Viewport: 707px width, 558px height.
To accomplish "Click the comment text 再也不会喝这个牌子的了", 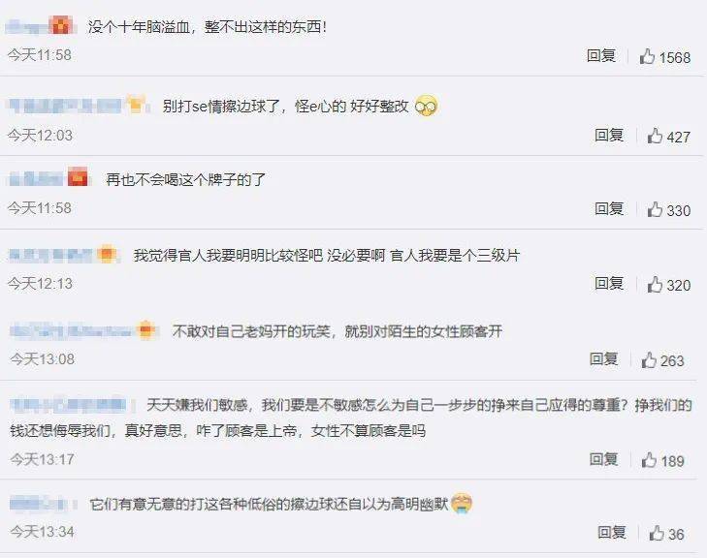I will click(x=186, y=179).
